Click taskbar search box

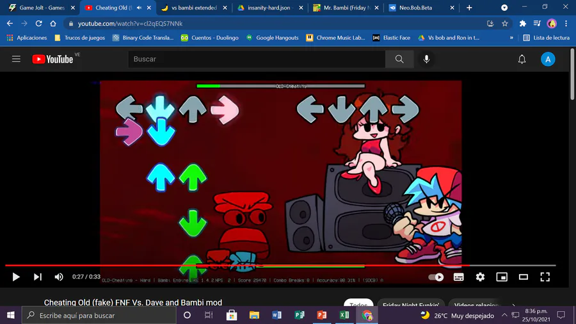(x=99, y=315)
